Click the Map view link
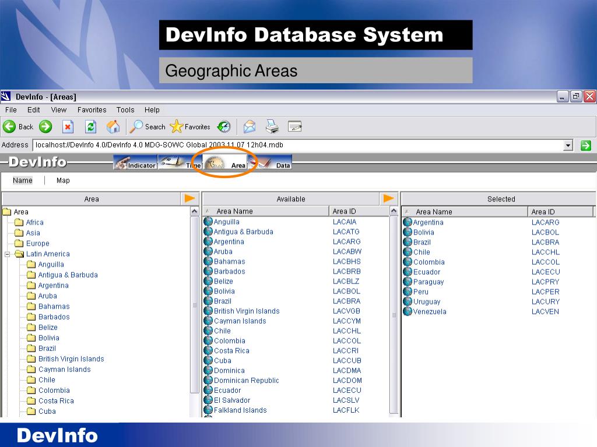 pyautogui.click(x=63, y=180)
